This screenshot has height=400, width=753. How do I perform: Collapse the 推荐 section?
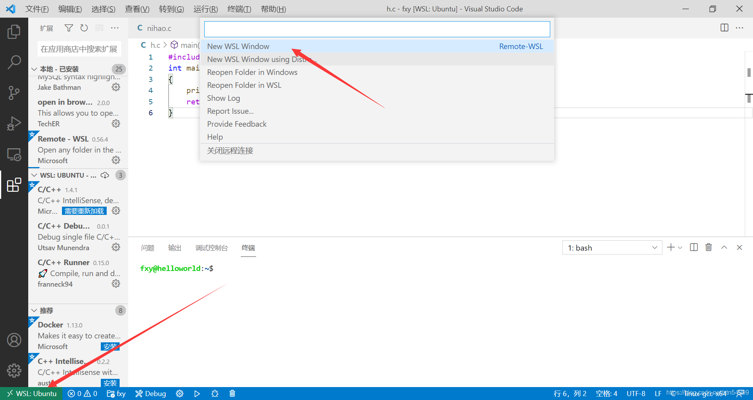point(34,311)
